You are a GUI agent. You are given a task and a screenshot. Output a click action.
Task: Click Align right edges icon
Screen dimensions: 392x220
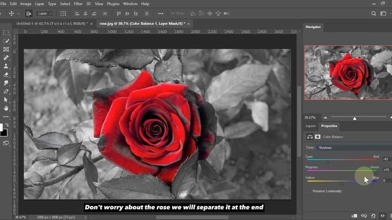click(x=94, y=13)
